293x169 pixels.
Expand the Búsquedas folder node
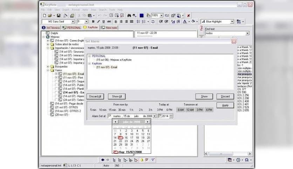[48, 66]
